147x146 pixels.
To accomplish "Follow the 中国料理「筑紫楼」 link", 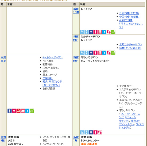I will (x=129, y=17).
